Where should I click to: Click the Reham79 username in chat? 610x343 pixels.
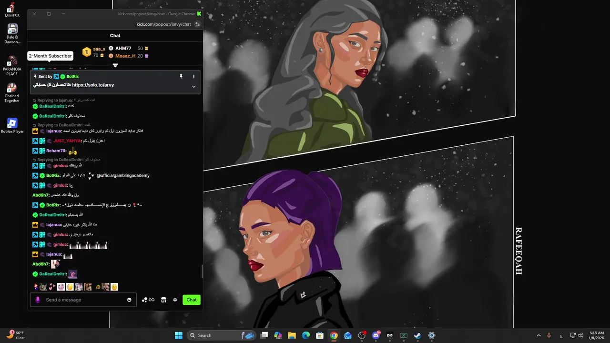56,151
